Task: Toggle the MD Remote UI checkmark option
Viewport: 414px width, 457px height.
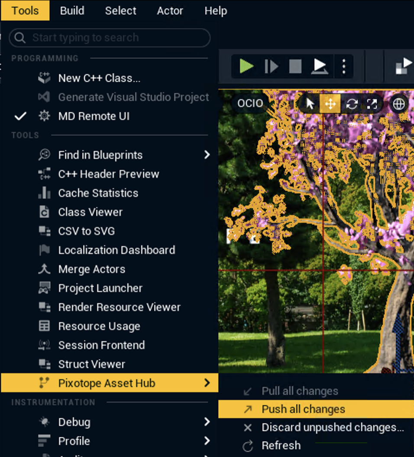Action: (x=94, y=116)
